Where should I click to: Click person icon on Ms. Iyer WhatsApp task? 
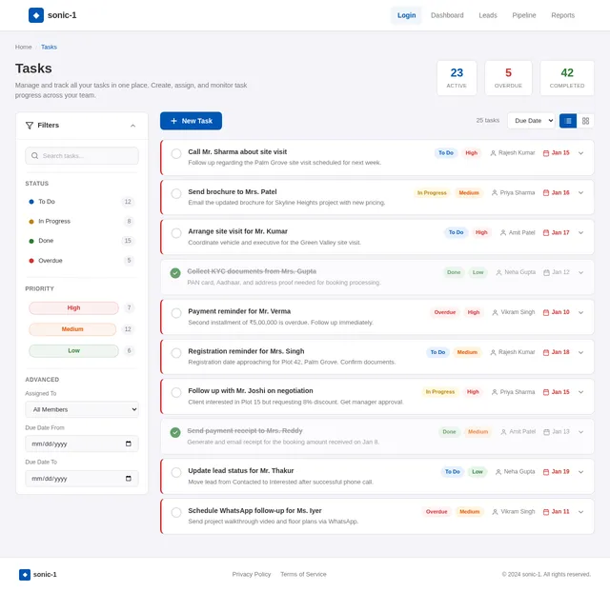click(x=495, y=512)
